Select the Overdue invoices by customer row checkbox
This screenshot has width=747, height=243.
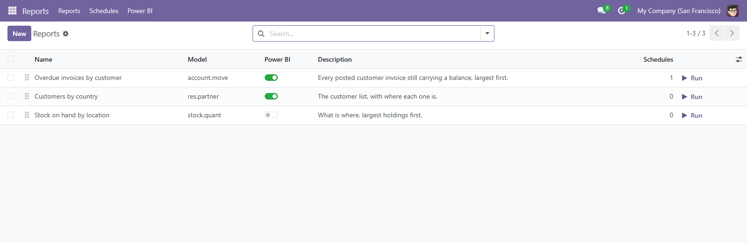11,78
